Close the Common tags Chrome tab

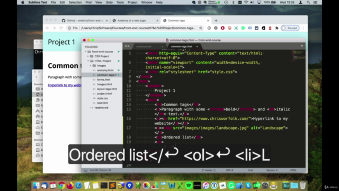point(208,21)
